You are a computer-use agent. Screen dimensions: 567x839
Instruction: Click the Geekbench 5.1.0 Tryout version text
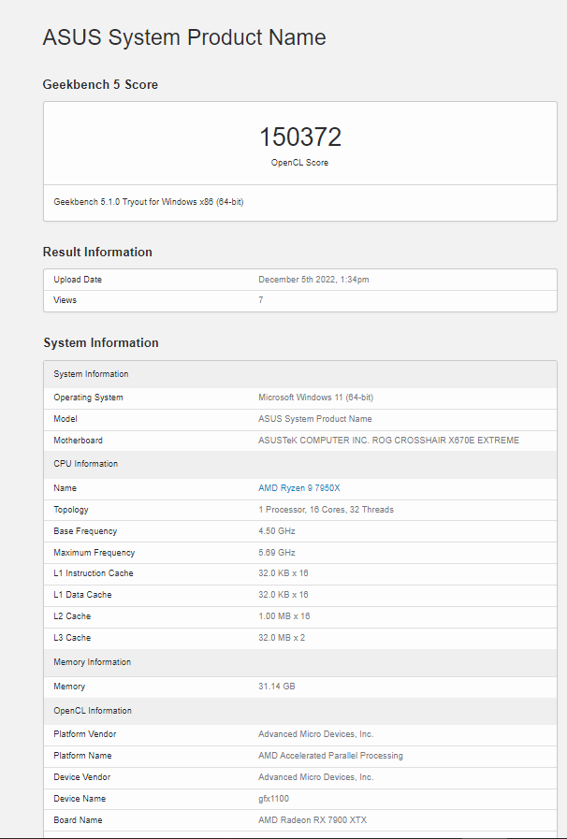(149, 201)
